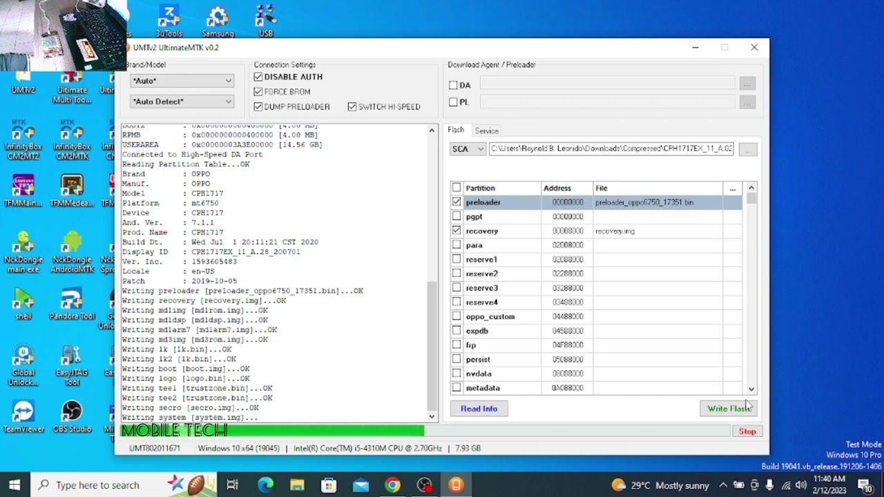Viewport: 884px width, 497px height.
Task: Click the log panel vertical scrollbar thumb
Action: point(432,345)
